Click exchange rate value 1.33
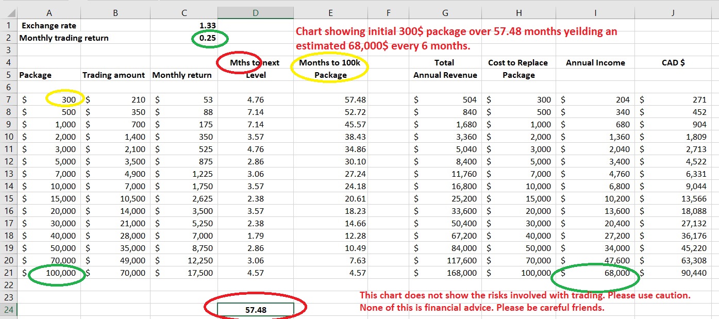This screenshot has height=319, width=719. (183, 25)
